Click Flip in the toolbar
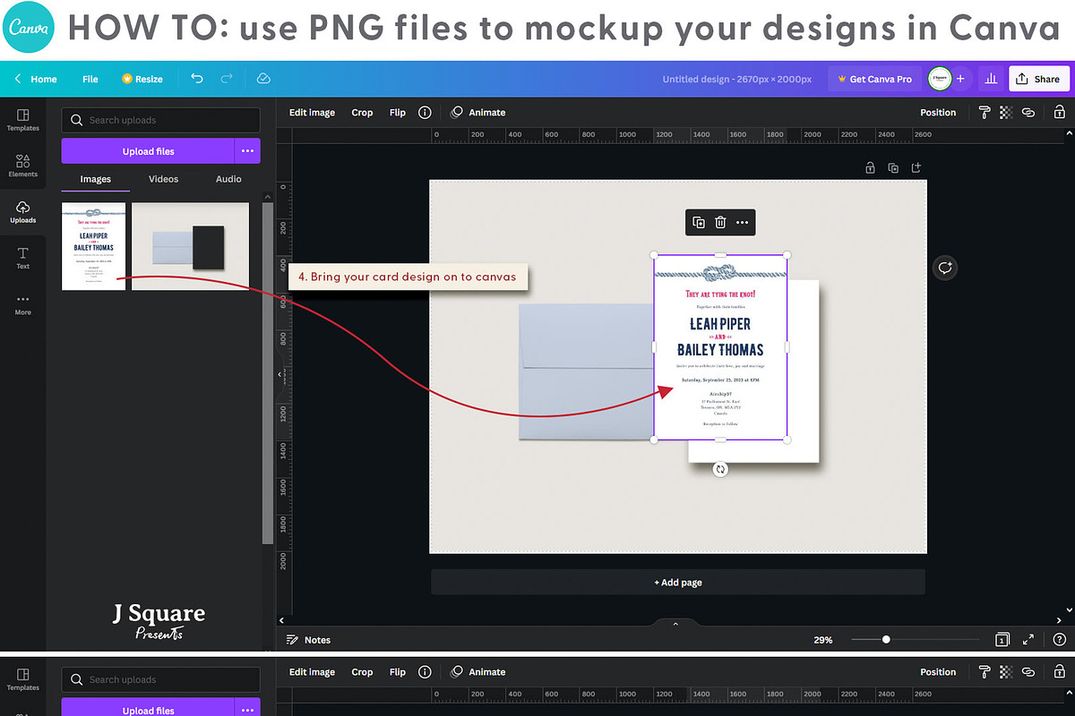Screen dimensions: 1075x716 pyautogui.click(x=398, y=113)
